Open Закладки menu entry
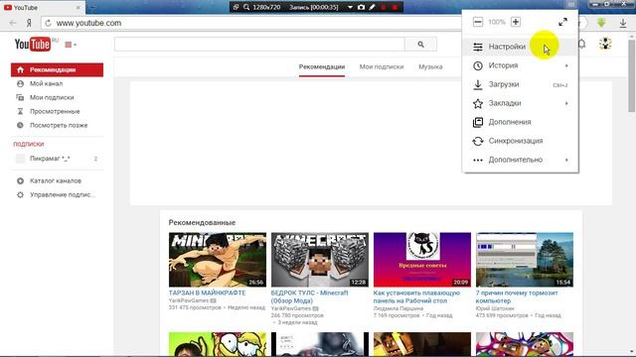This screenshot has height=357, width=636. [520, 103]
